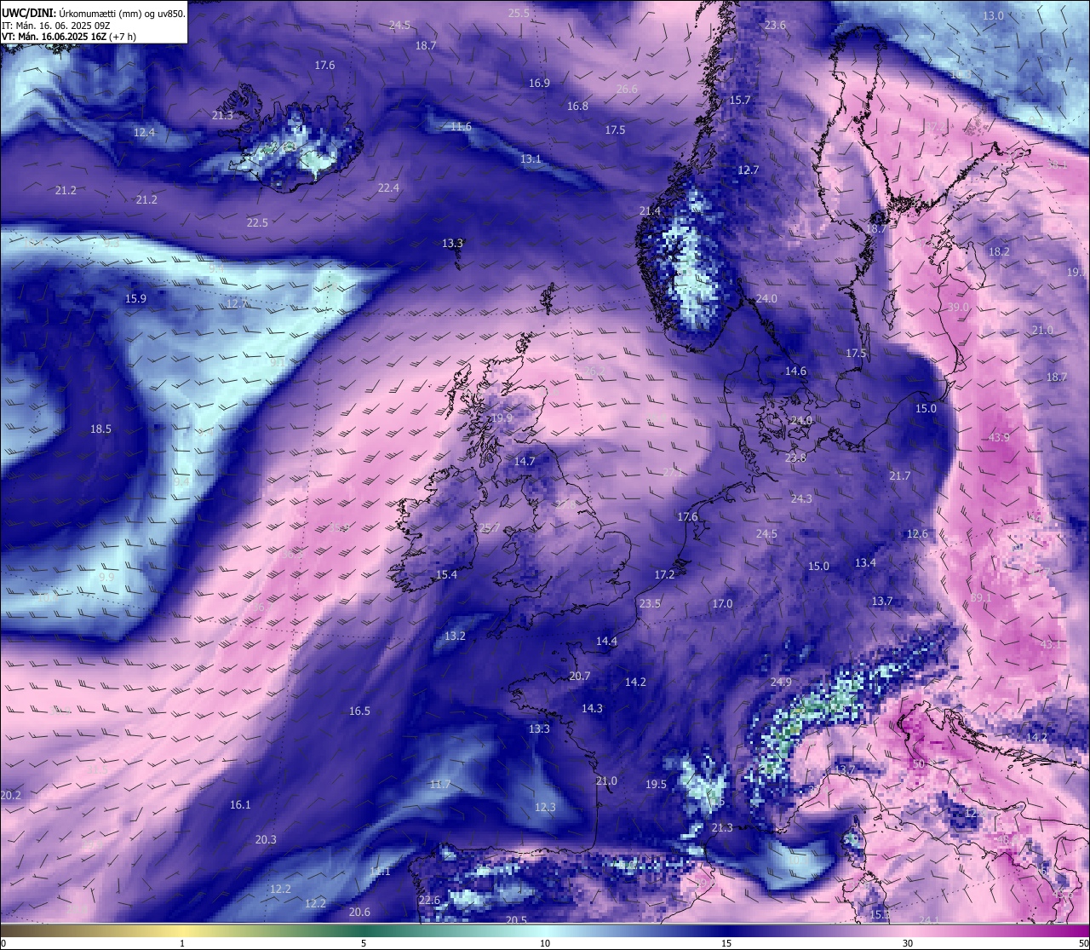Click the value 16.8

click(x=577, y=106)
